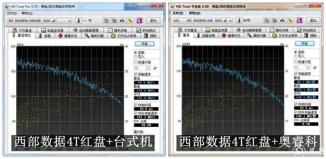Open options icon in left HD Tune window

(130, 21)
